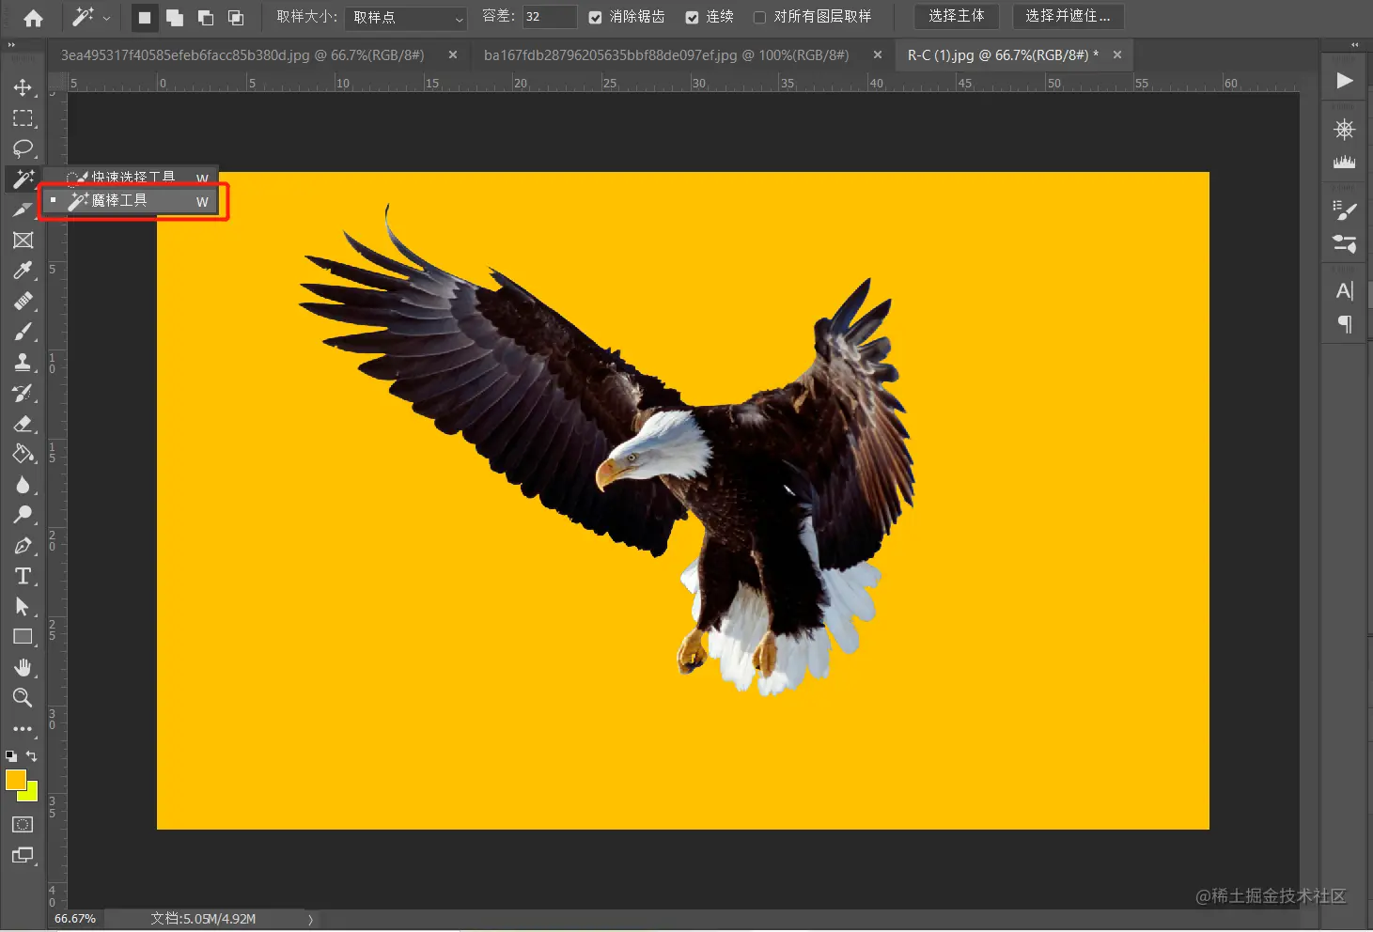Click the 文档:5.05M/4.92M status text
Viewport: 1373px width, 932px height.
203,919
